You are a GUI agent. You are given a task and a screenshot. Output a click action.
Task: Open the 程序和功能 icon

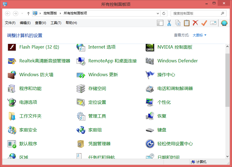pos(12,89)
